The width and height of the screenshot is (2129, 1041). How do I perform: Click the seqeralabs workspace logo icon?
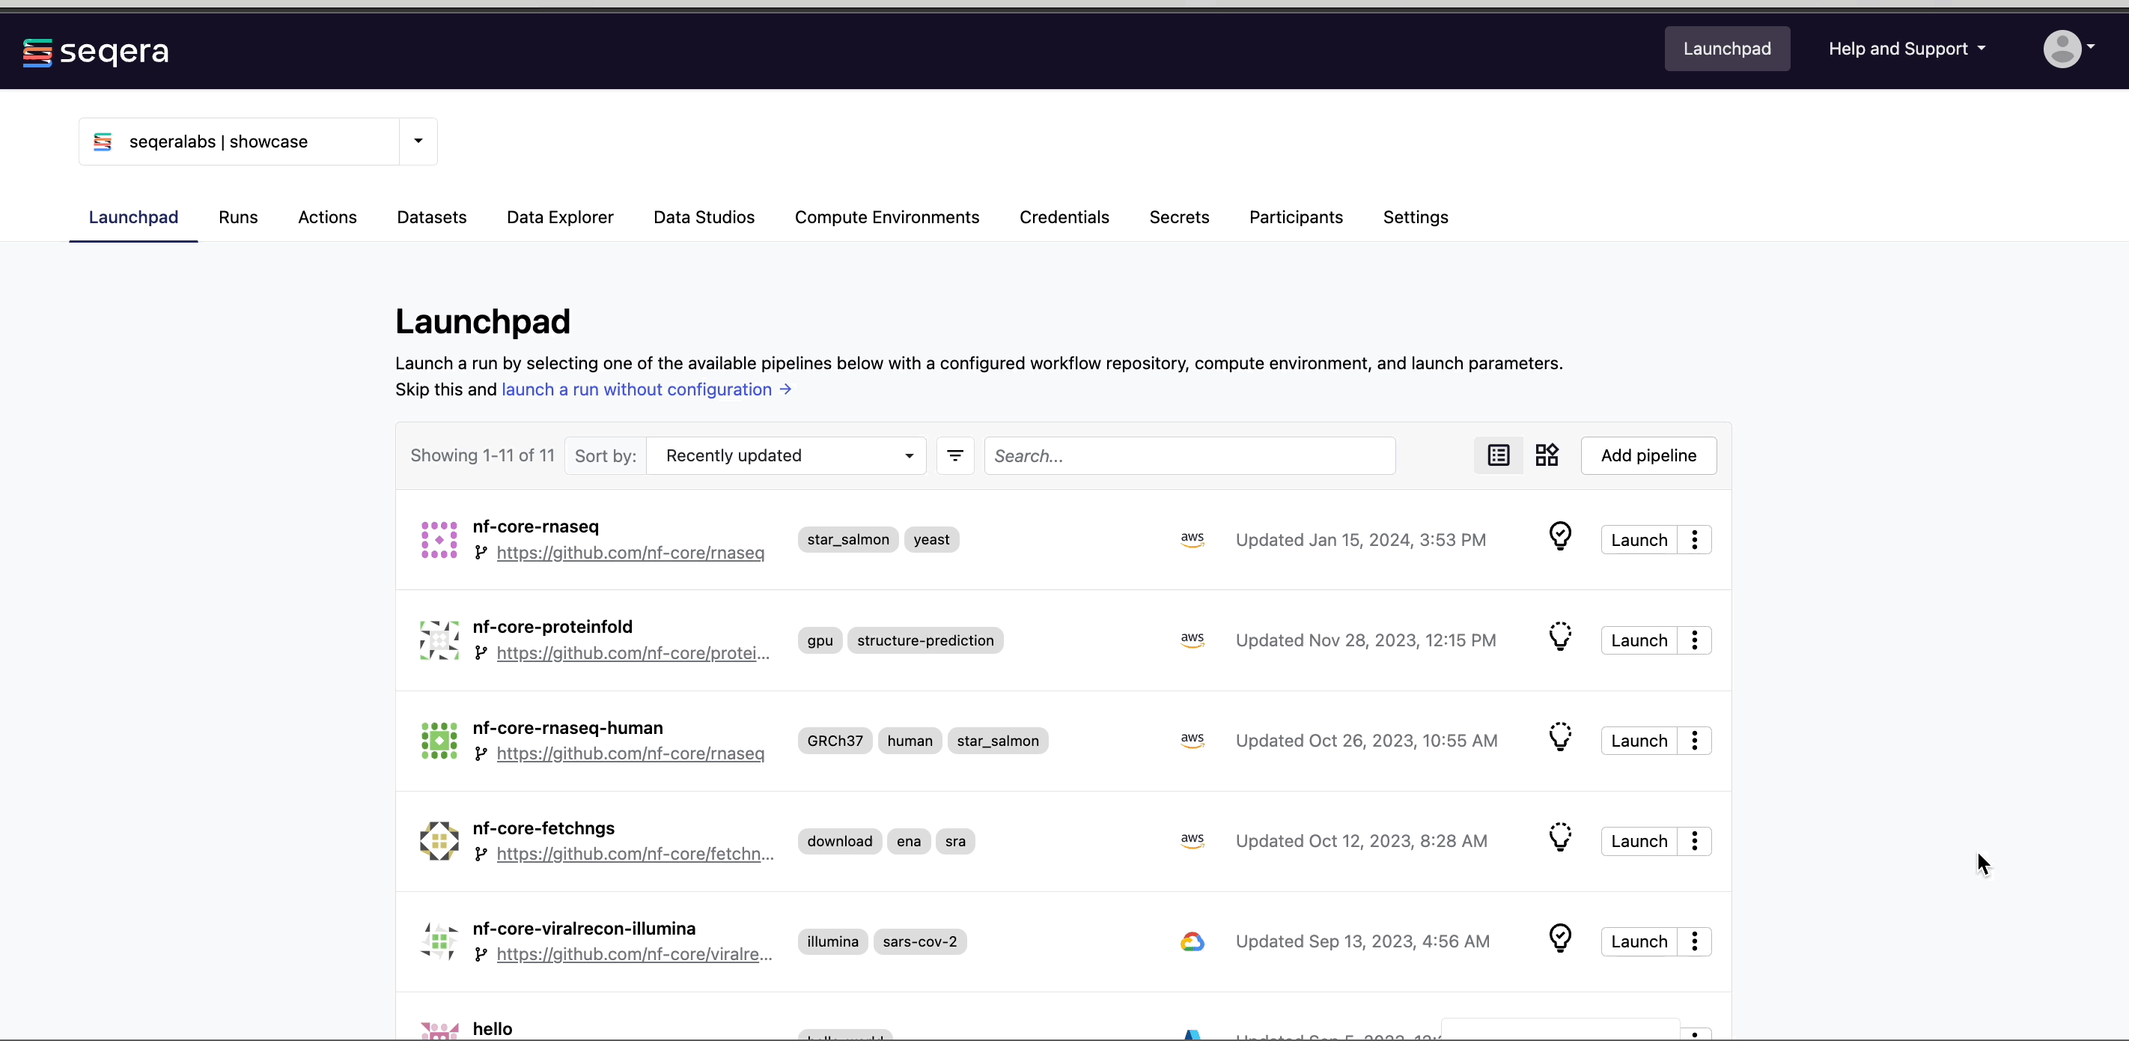point(103,142)
